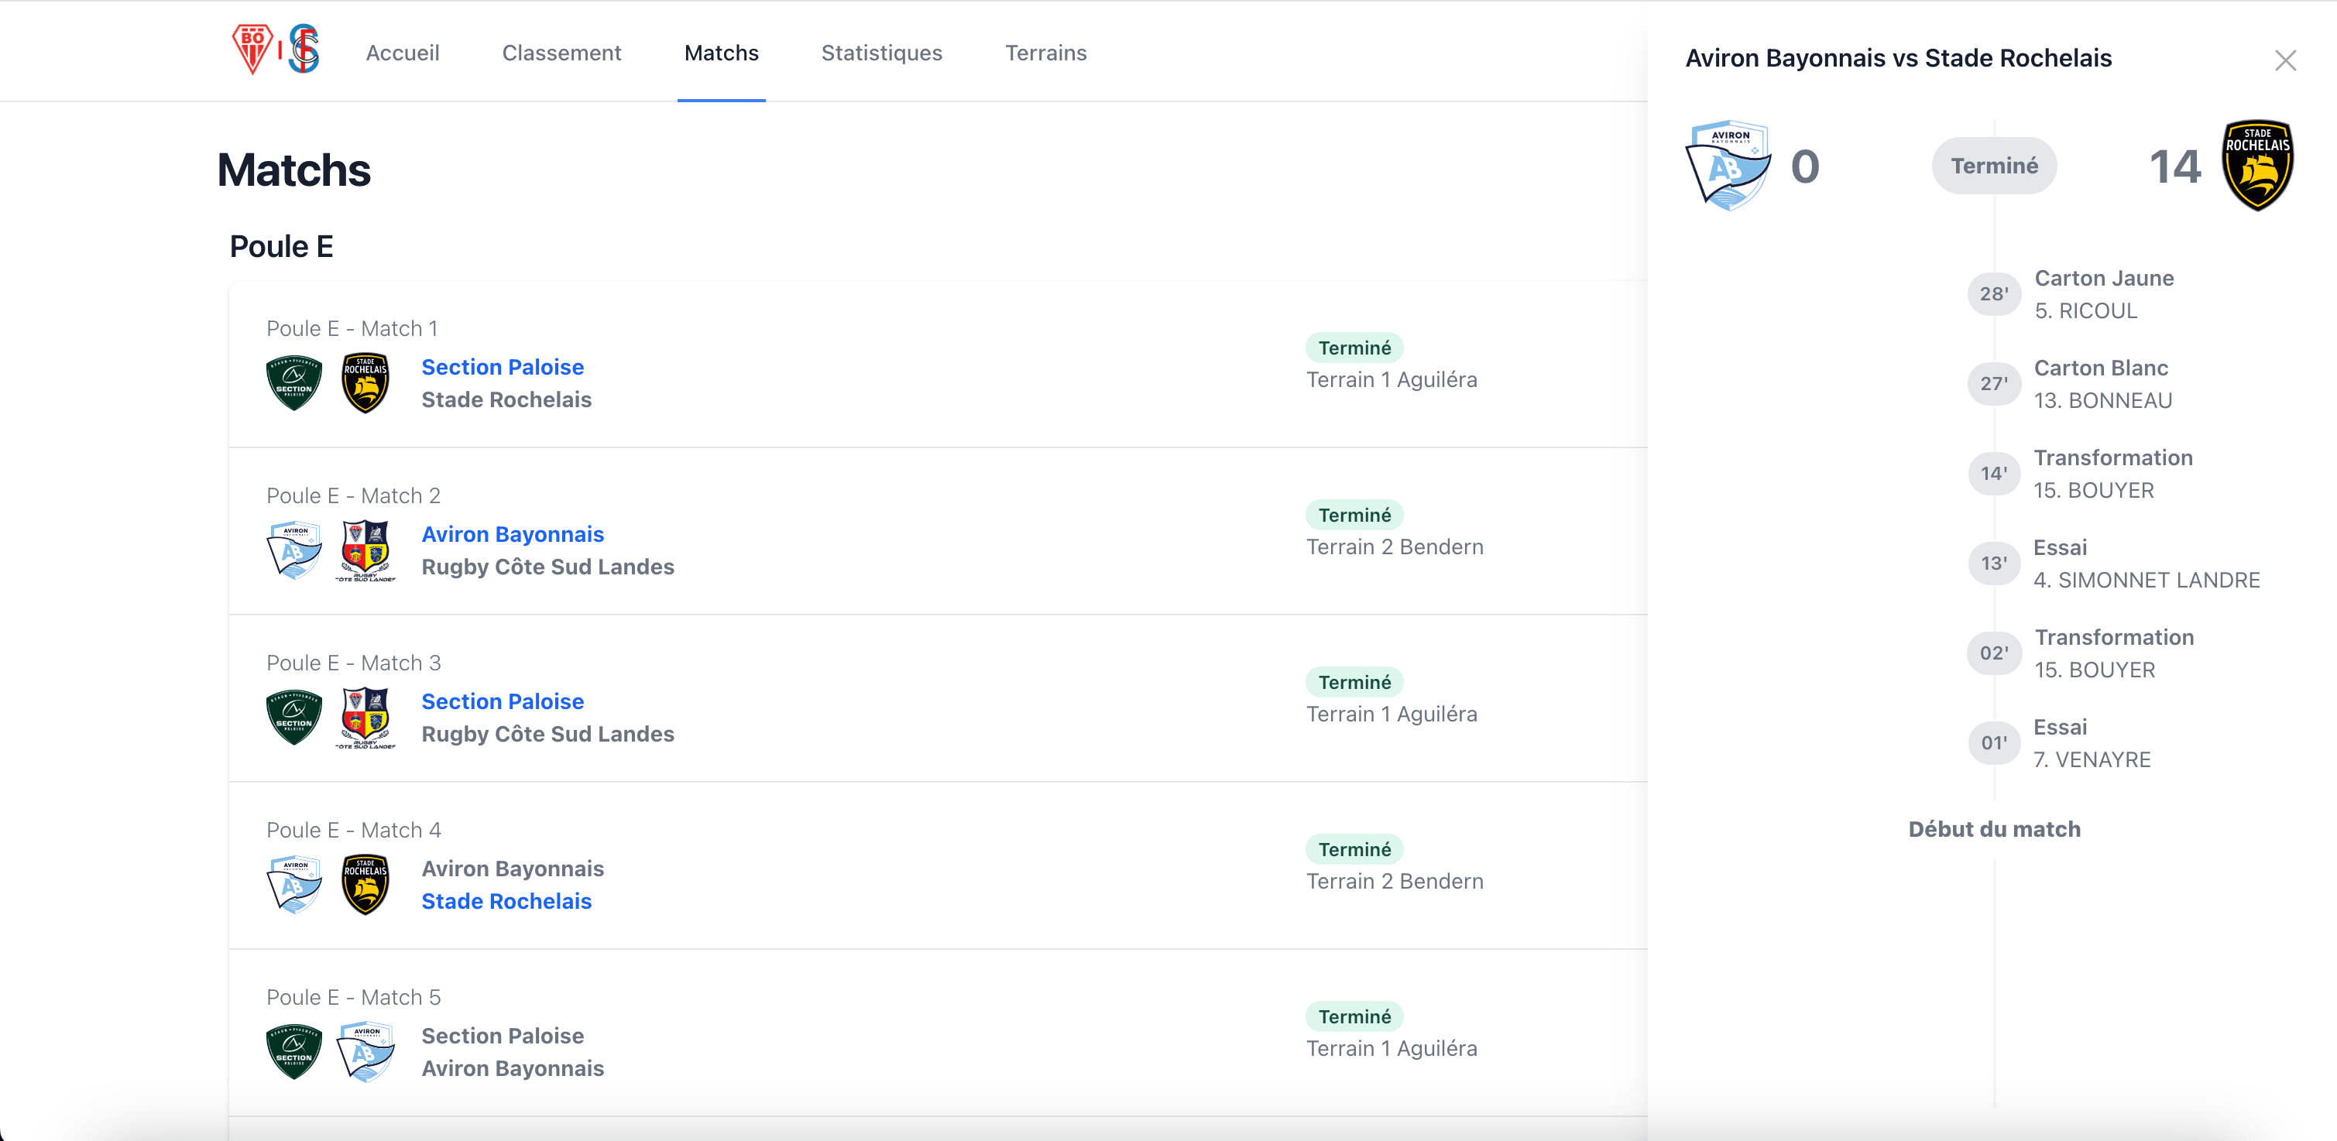Select the Matchs tab
This screenshot has height=1141, width=2337.
[x=721, y=53]
